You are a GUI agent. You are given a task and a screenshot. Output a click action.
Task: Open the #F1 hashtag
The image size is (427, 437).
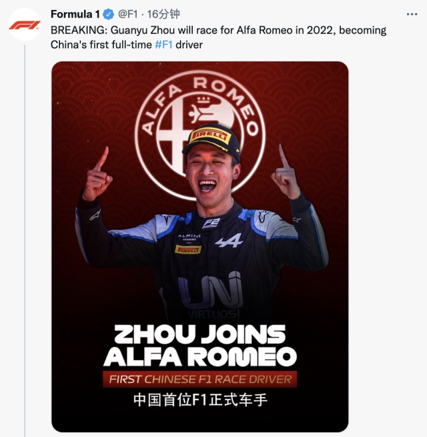[163, 45]
